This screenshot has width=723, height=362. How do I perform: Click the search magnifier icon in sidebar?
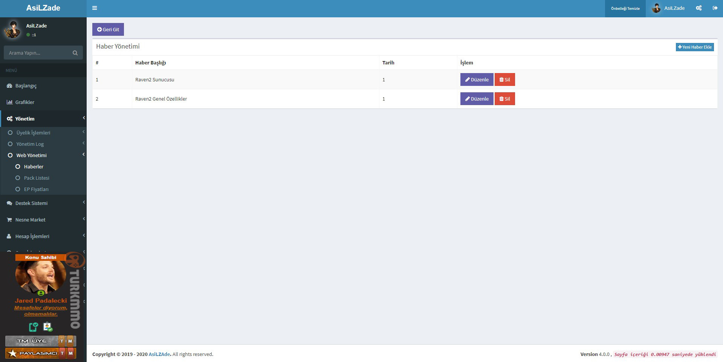click(75, 53)
